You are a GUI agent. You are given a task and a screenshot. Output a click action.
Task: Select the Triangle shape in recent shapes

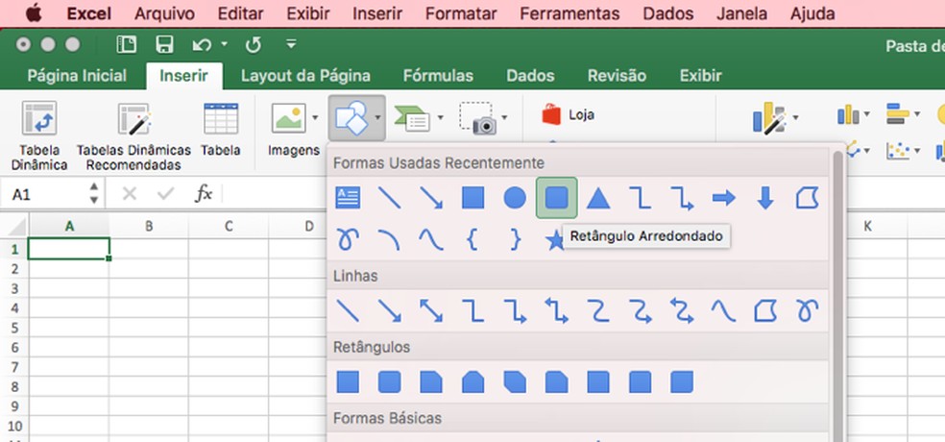(x=598, y=198)
